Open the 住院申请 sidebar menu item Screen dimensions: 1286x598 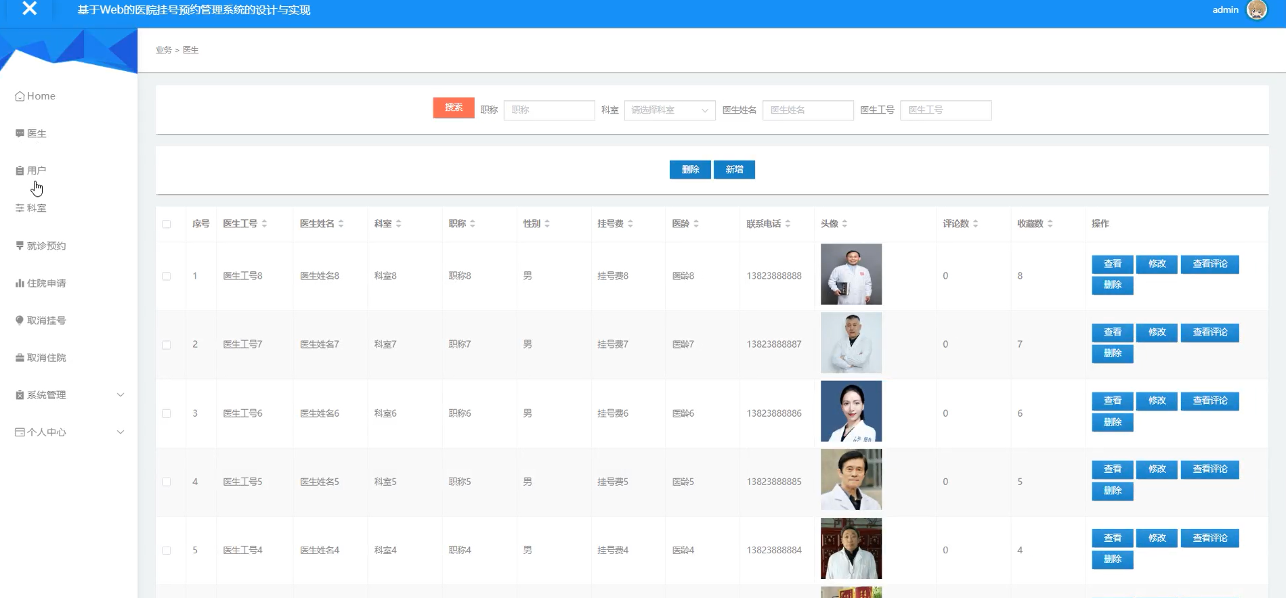pos(46,283)
